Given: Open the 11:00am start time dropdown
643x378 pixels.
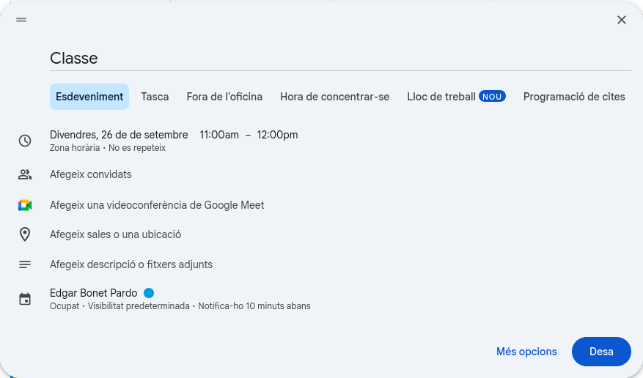Looking at the screenshot, I should (219, 135).
